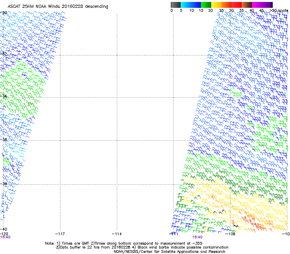Click the 'Times are GMT' note line

click(x=124, y=243)
